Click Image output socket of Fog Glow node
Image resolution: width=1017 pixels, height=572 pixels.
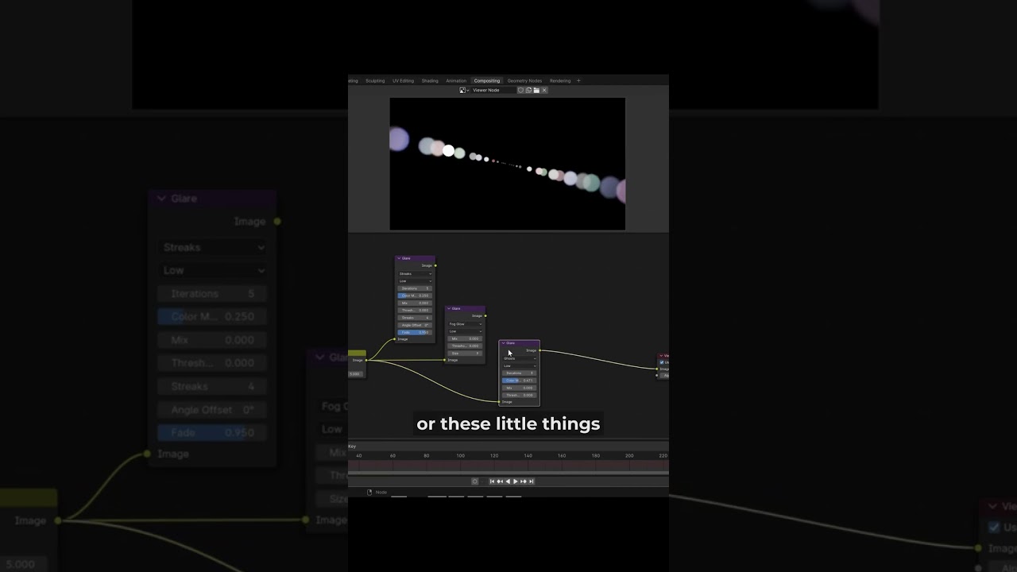(485, 315)
